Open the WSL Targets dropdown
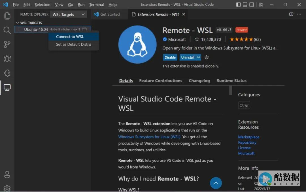Image resolution: width=306 pixels, height=192 pixels. pyautogui.click(x=69, y=14)
